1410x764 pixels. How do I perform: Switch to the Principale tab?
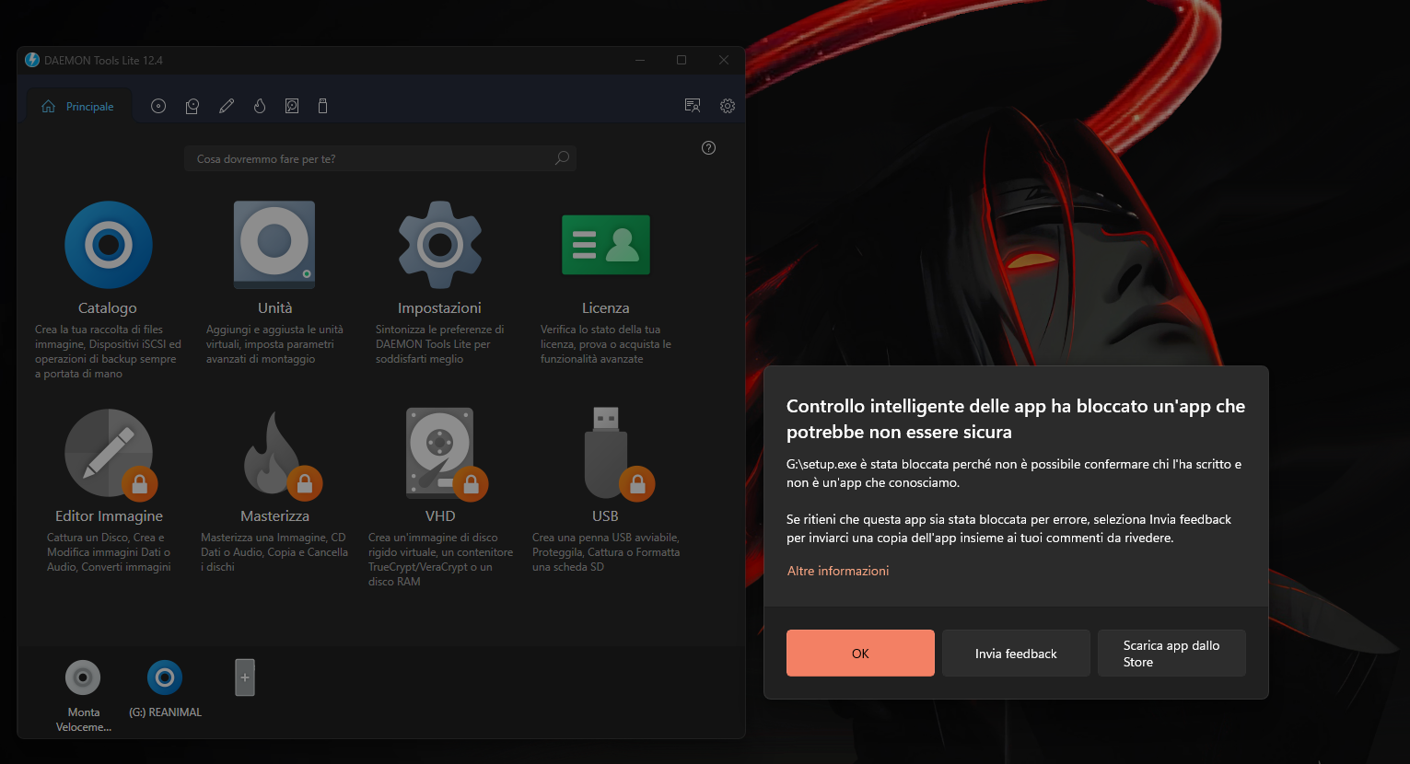click(78, 106)
